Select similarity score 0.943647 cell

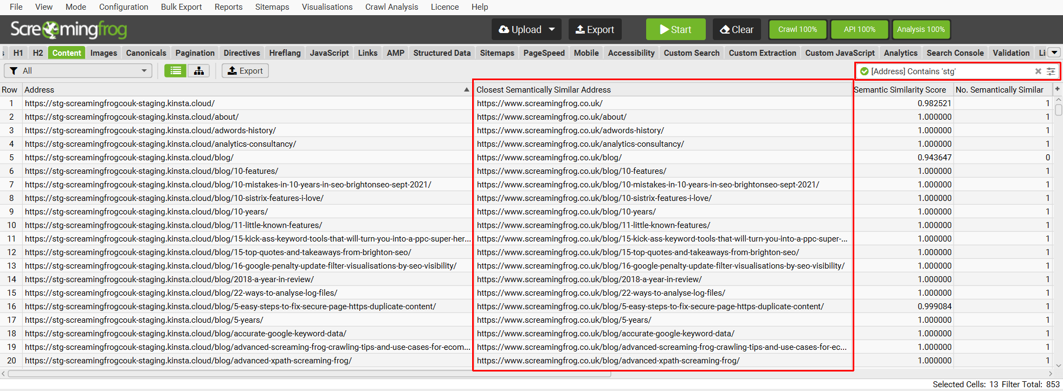point(903,157)
